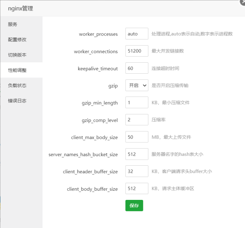The image size is (245, 228).
Task: Select the 性能调整 tab
Action: point(21,70)
